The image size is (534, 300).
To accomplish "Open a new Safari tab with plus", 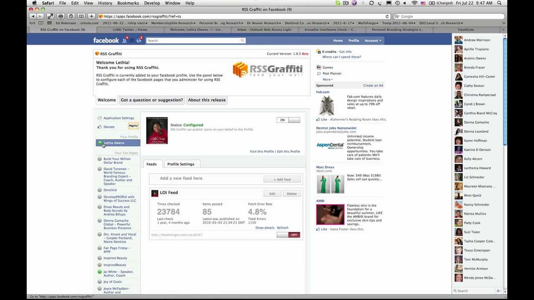I will point(504,30).
